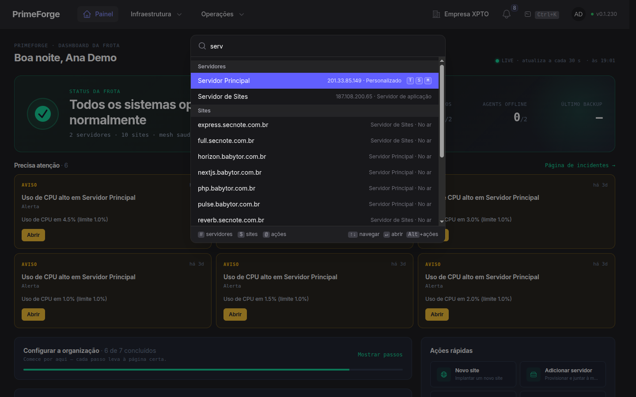Click the Empresa XPTO building icon
This screenshot has height=397, width=636.
tap(436, 14)
